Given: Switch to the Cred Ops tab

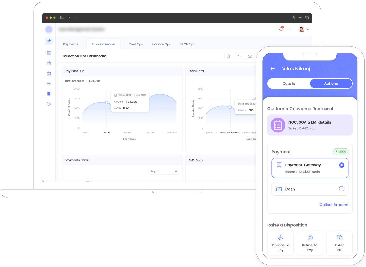Looking at the screenshot, I should click(x=135, y=44).
